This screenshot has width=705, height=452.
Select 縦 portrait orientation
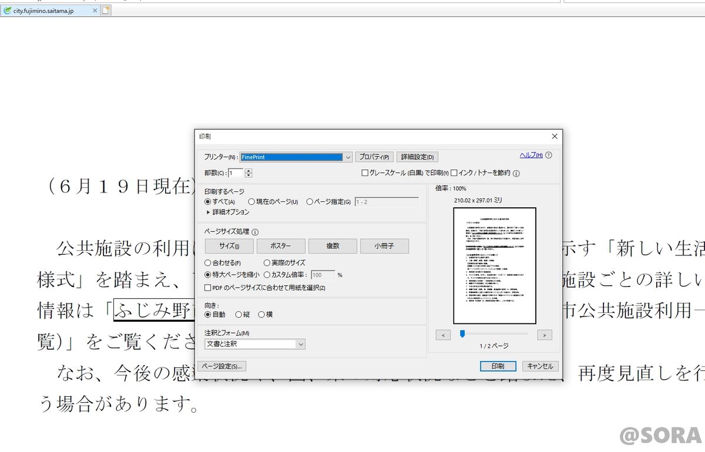(239, 315)
